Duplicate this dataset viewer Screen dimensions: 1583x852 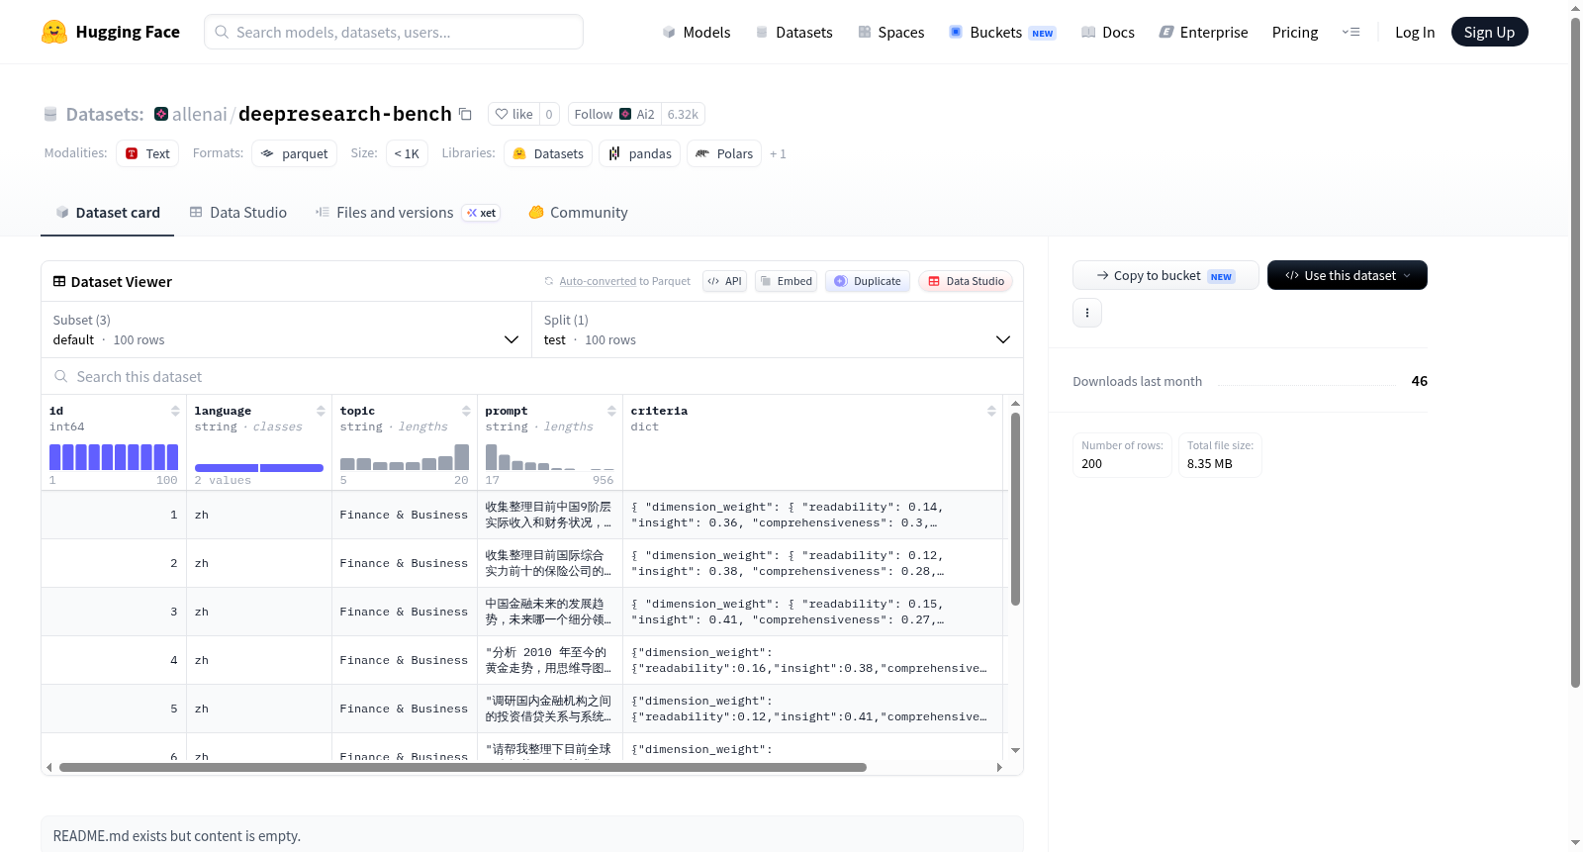tap(868, 281)
